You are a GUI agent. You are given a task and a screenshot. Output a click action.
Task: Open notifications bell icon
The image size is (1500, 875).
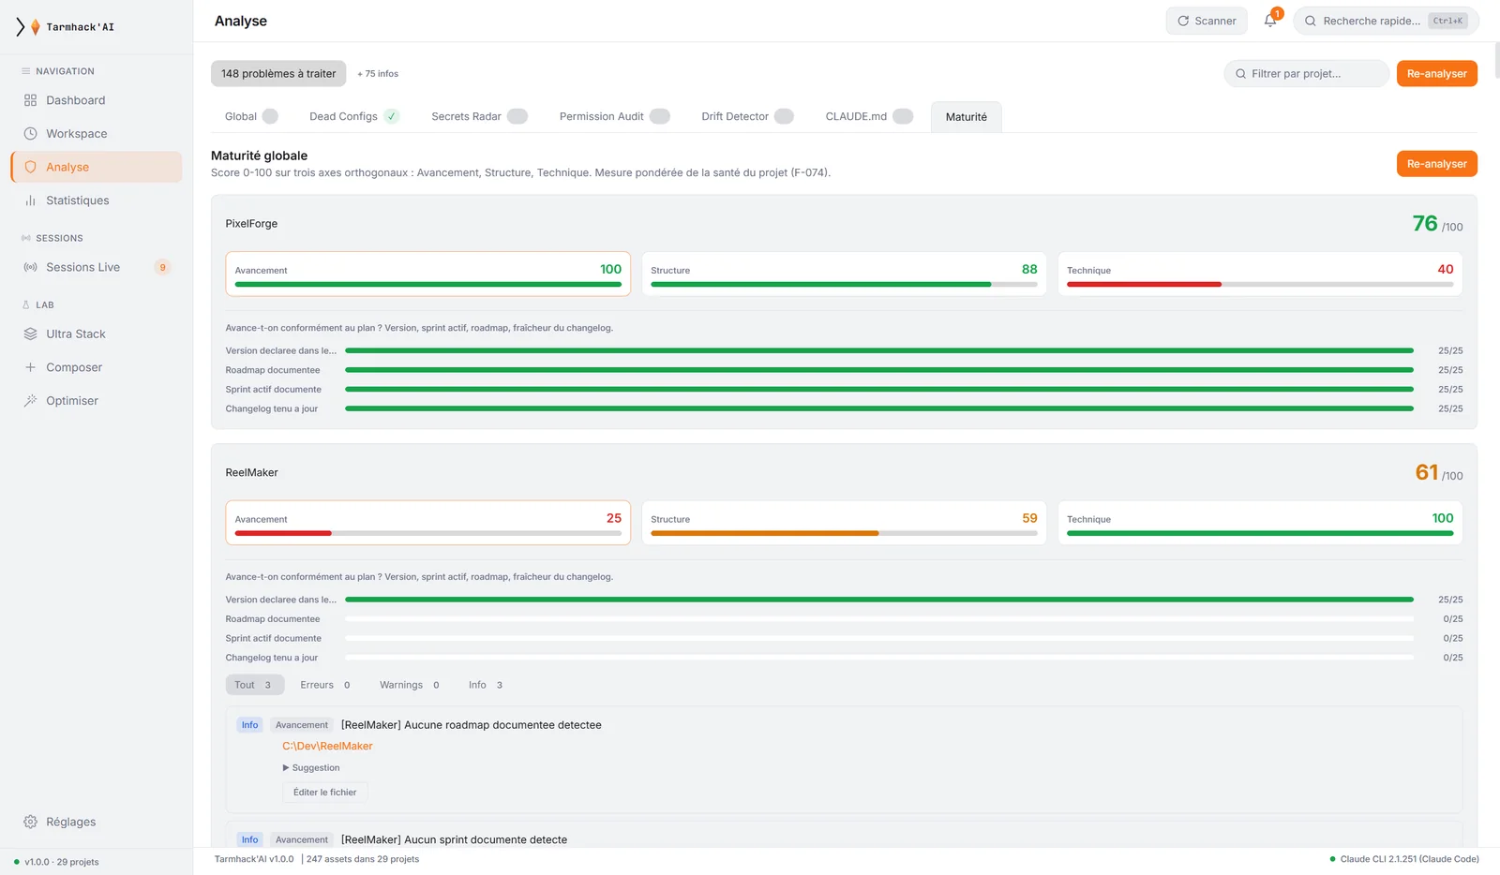1270,21
